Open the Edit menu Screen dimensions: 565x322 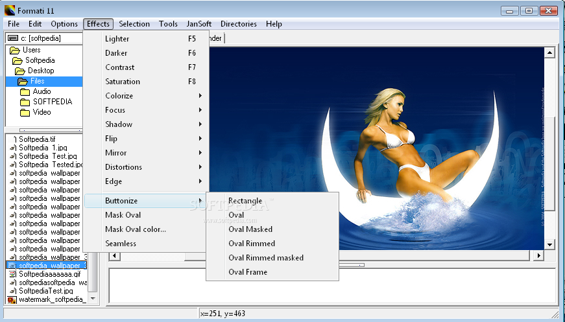tap(35, 24)
